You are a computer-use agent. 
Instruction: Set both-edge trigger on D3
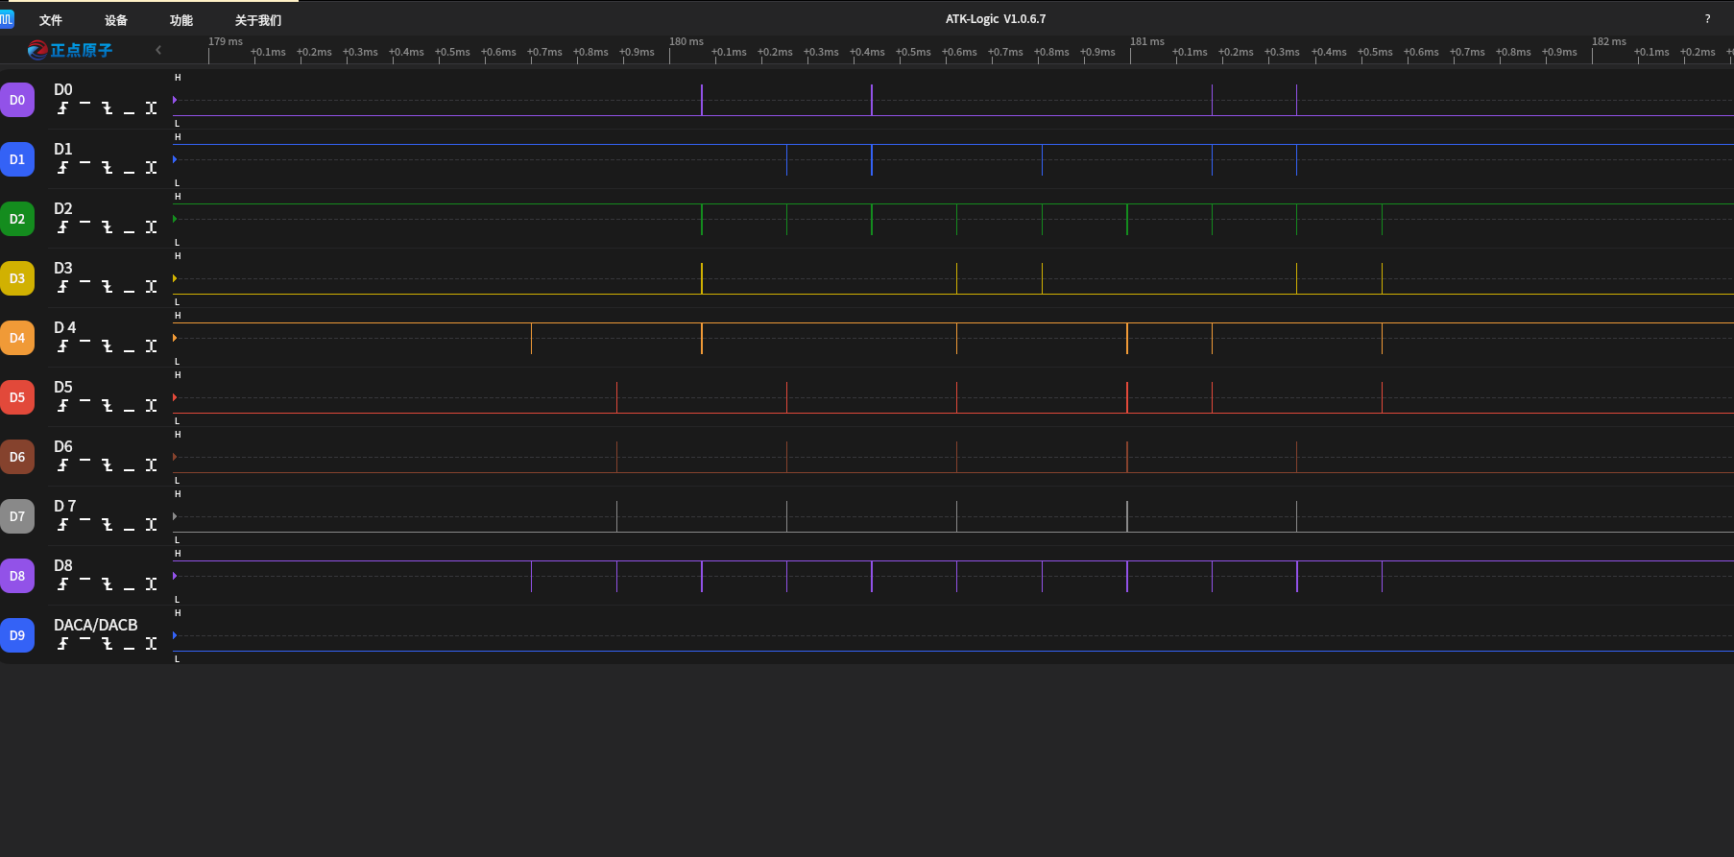pyautogui.click(x=151, y=287)
